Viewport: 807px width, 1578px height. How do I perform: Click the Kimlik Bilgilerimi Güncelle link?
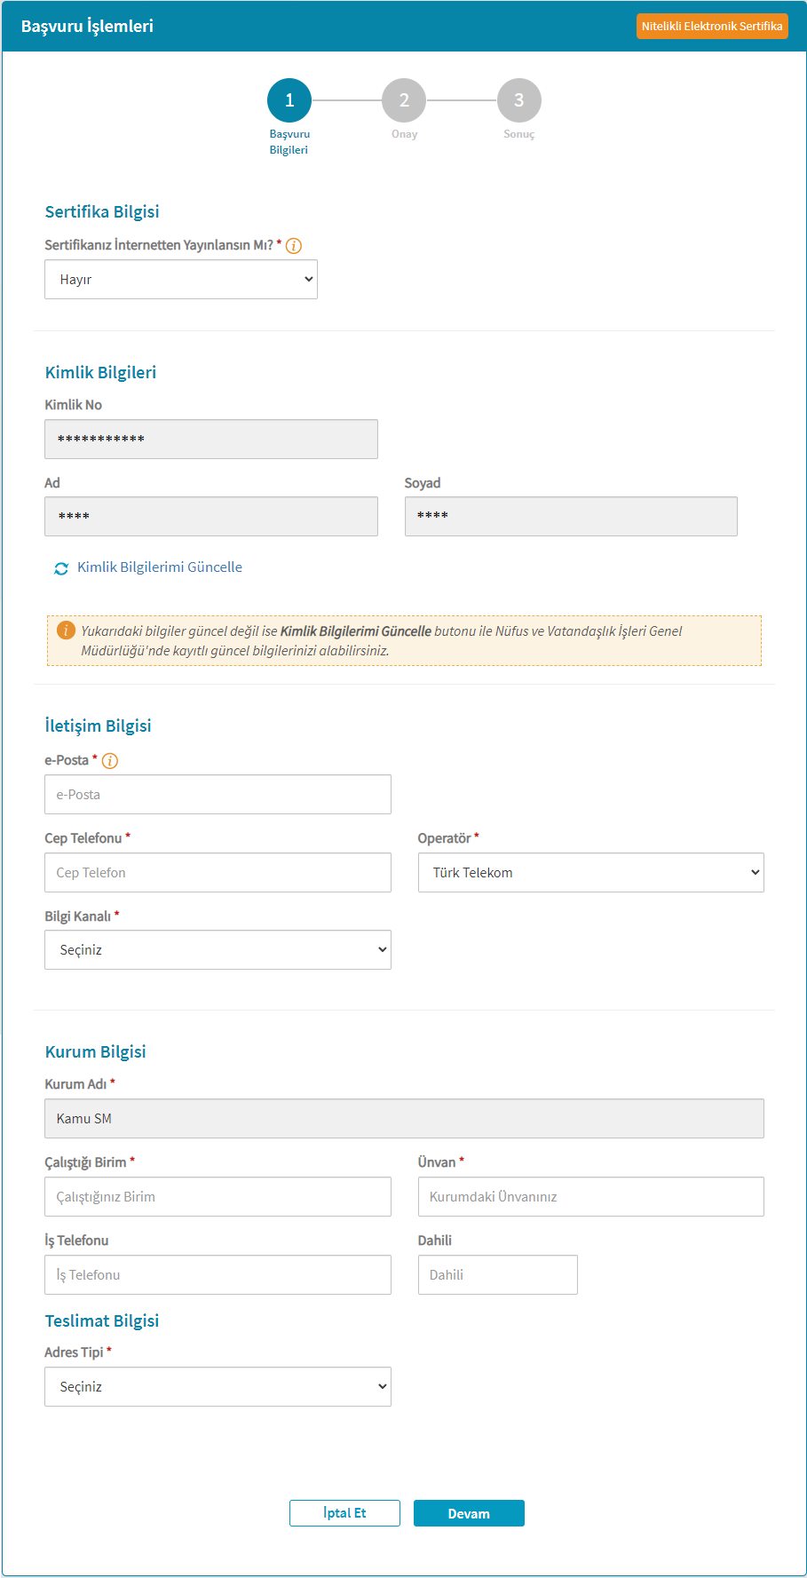point(160,567)
